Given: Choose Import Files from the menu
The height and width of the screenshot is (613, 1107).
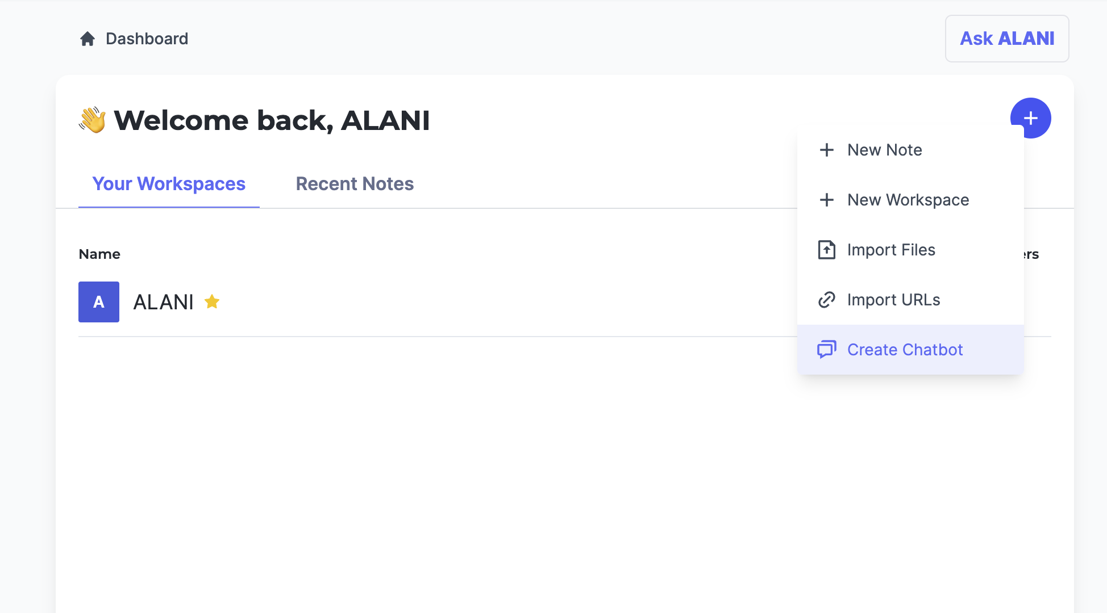Looking at the screenshot, I should [x=891, y=250].
